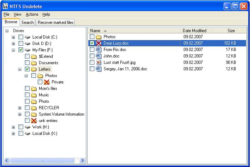Expand the System Volume Information node
This screenshot has width=250, height=167.
[20, 114]
